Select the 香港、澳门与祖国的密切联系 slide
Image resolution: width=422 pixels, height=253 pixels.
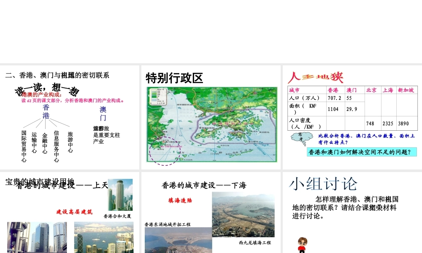[x=70, y=117]
